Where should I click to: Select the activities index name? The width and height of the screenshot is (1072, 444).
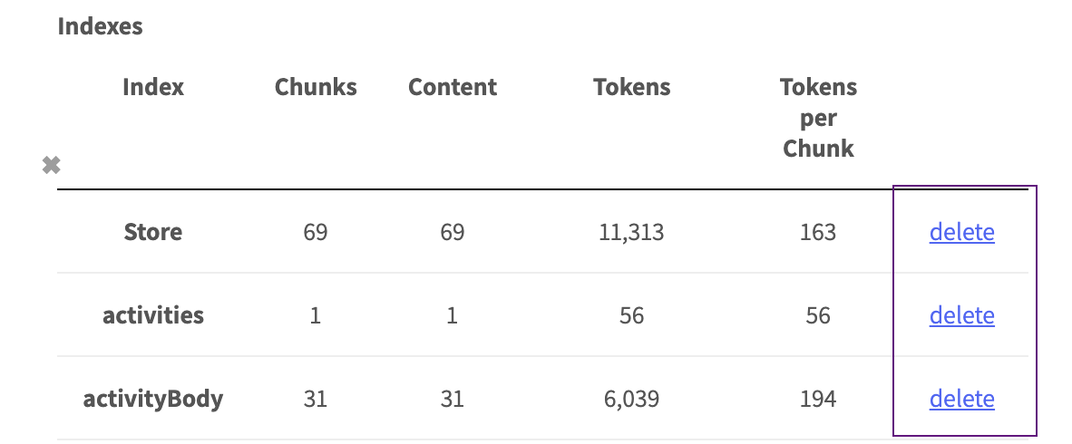(x=153, y=315)
